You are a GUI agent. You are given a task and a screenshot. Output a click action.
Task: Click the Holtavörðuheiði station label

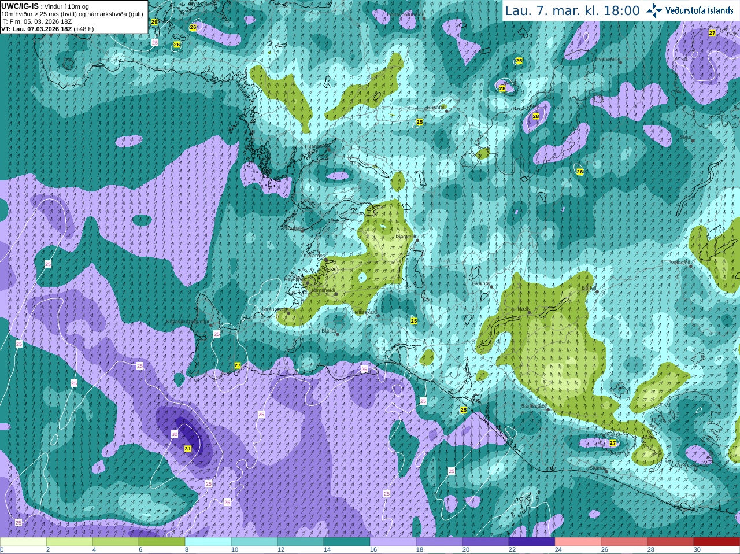pos(406,14)
